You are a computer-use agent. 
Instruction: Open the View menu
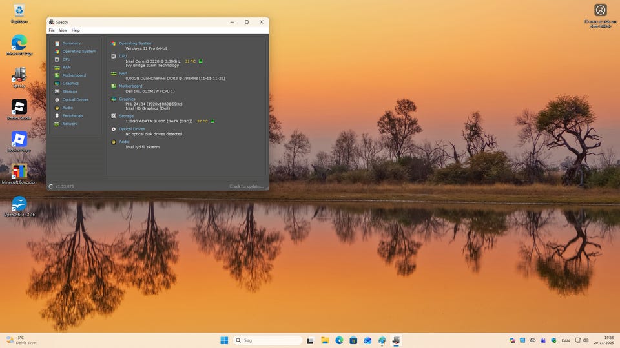[x=63, y=30]
